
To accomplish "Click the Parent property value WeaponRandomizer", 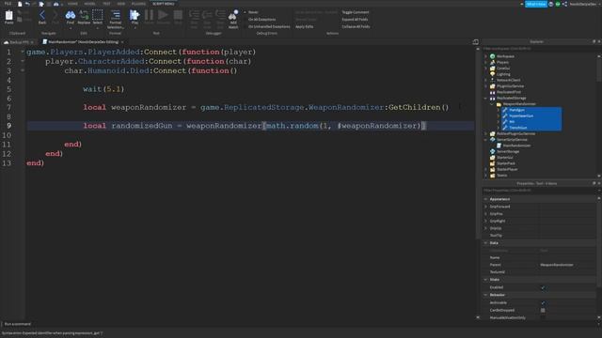I will pos(557,265).
